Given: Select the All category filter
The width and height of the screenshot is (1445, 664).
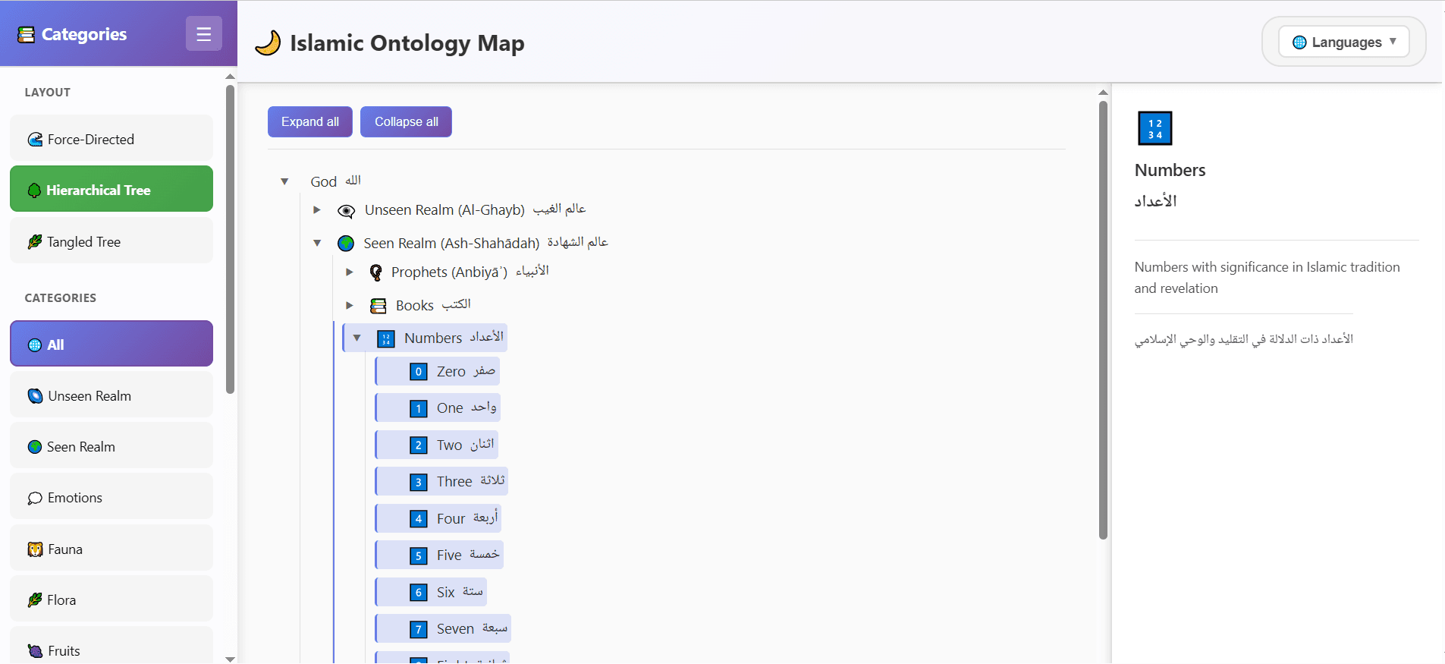Looking at the screenshot, I should click(112, 344).
